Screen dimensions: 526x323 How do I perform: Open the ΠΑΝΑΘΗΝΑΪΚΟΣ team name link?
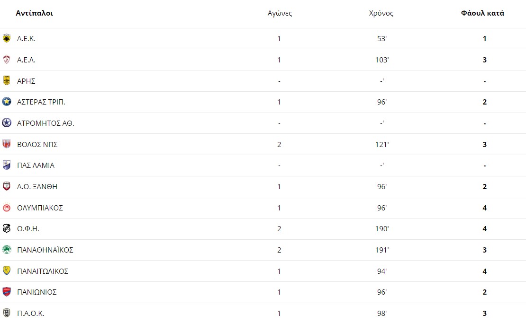tap(45, 250)
